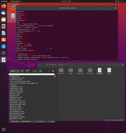Screen dimensions: 126x133
Task: Open Firefox from the dock
Action: pyautogui.click(x=3, y=6)
